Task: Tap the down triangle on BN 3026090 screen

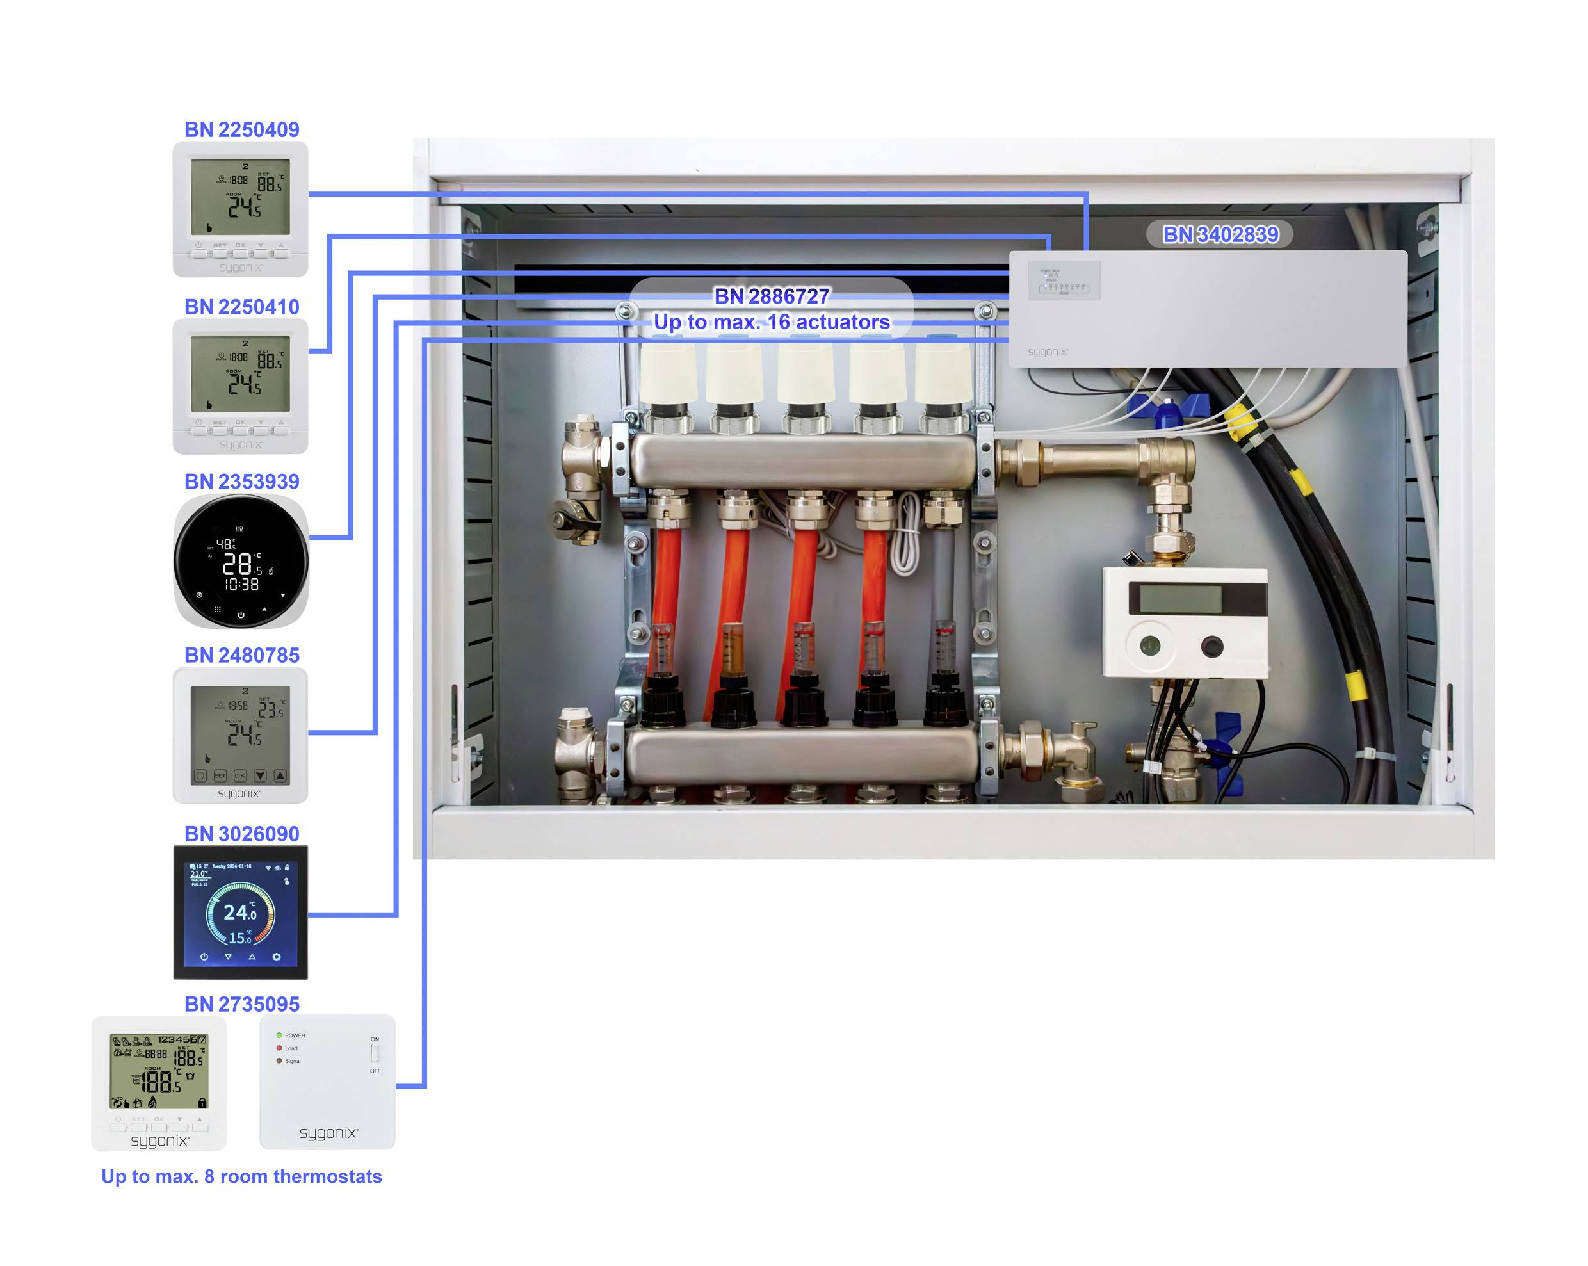Action: coord(229,957)
